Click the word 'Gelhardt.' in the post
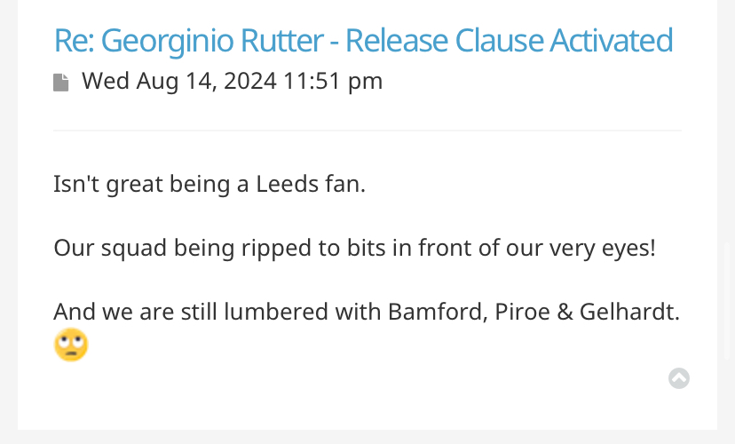 tap(629, 312)
